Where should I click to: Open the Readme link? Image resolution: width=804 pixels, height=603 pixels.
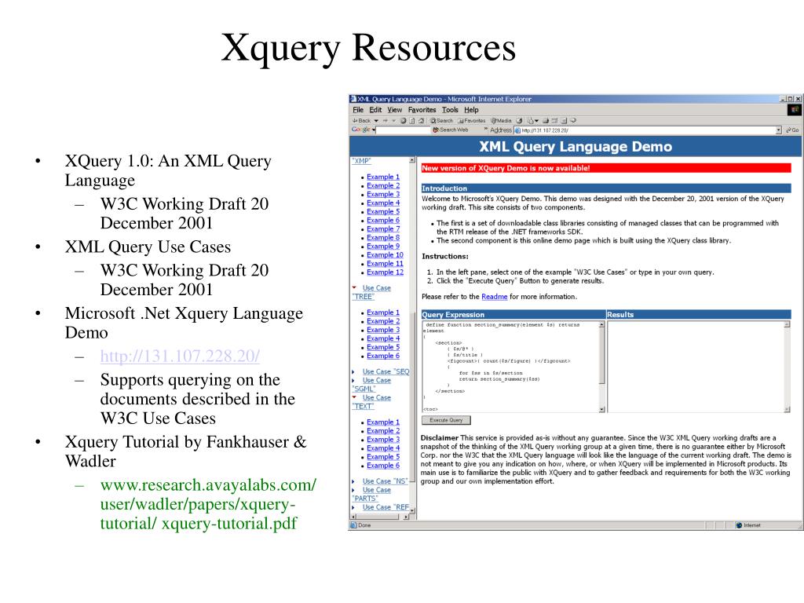[x=495, y=296]
